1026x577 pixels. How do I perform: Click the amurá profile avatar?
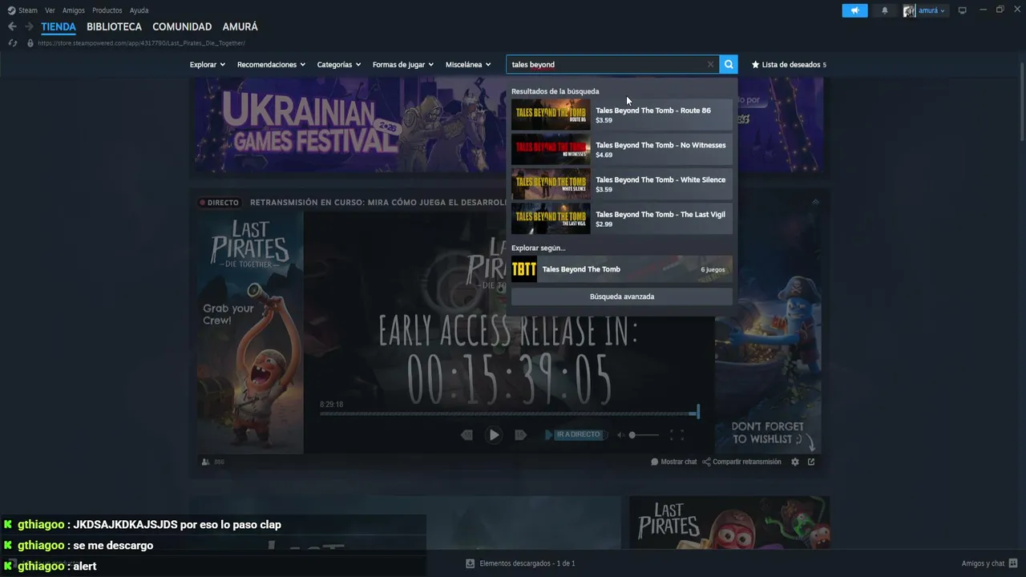click(x=909, y=10)
